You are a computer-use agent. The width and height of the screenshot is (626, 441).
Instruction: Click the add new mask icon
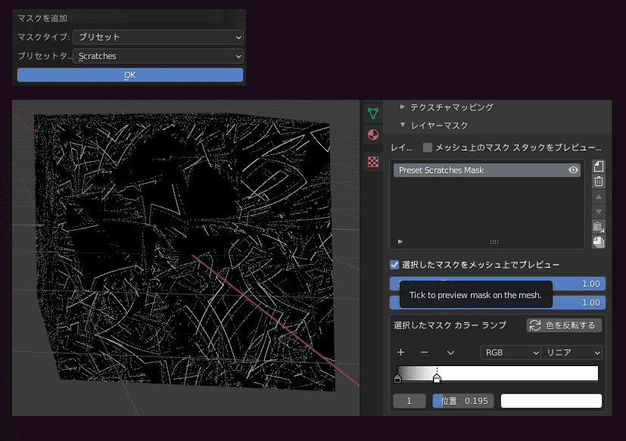tap(599, 166)
